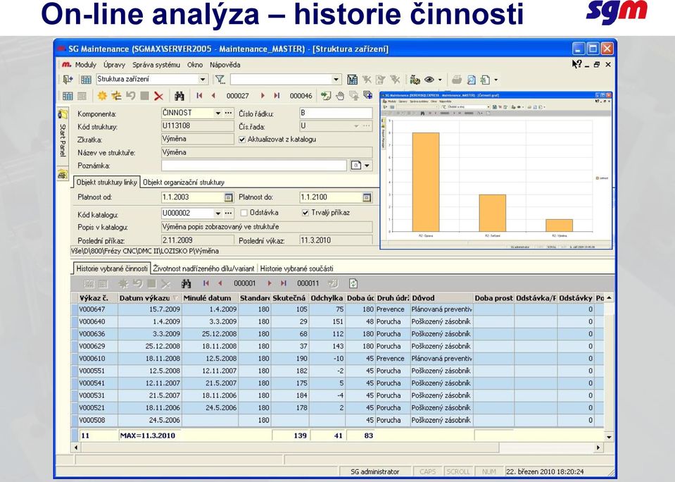The height and width of the screenshot is (482, 675).
Task: Click the copy record icon with arrows
Action: click(116, 96)
